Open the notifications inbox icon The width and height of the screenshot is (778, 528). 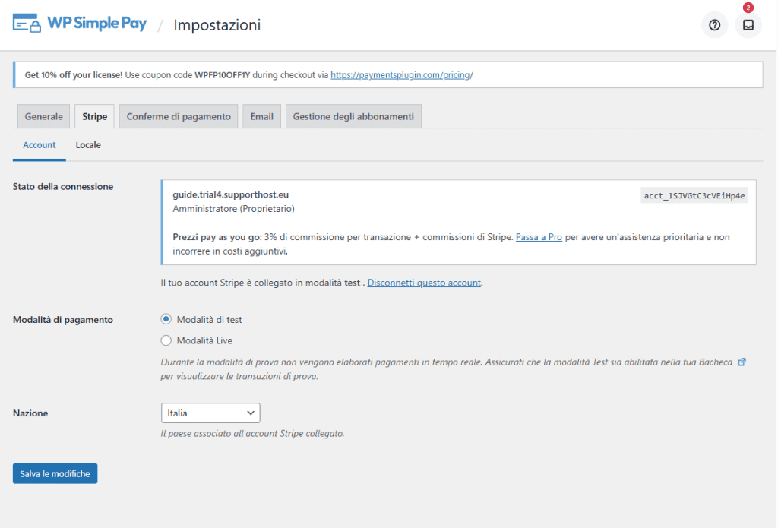[748, 24]
